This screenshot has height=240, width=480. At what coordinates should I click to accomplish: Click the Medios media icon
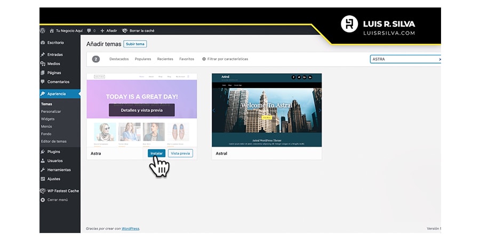[x=43, y=63]
